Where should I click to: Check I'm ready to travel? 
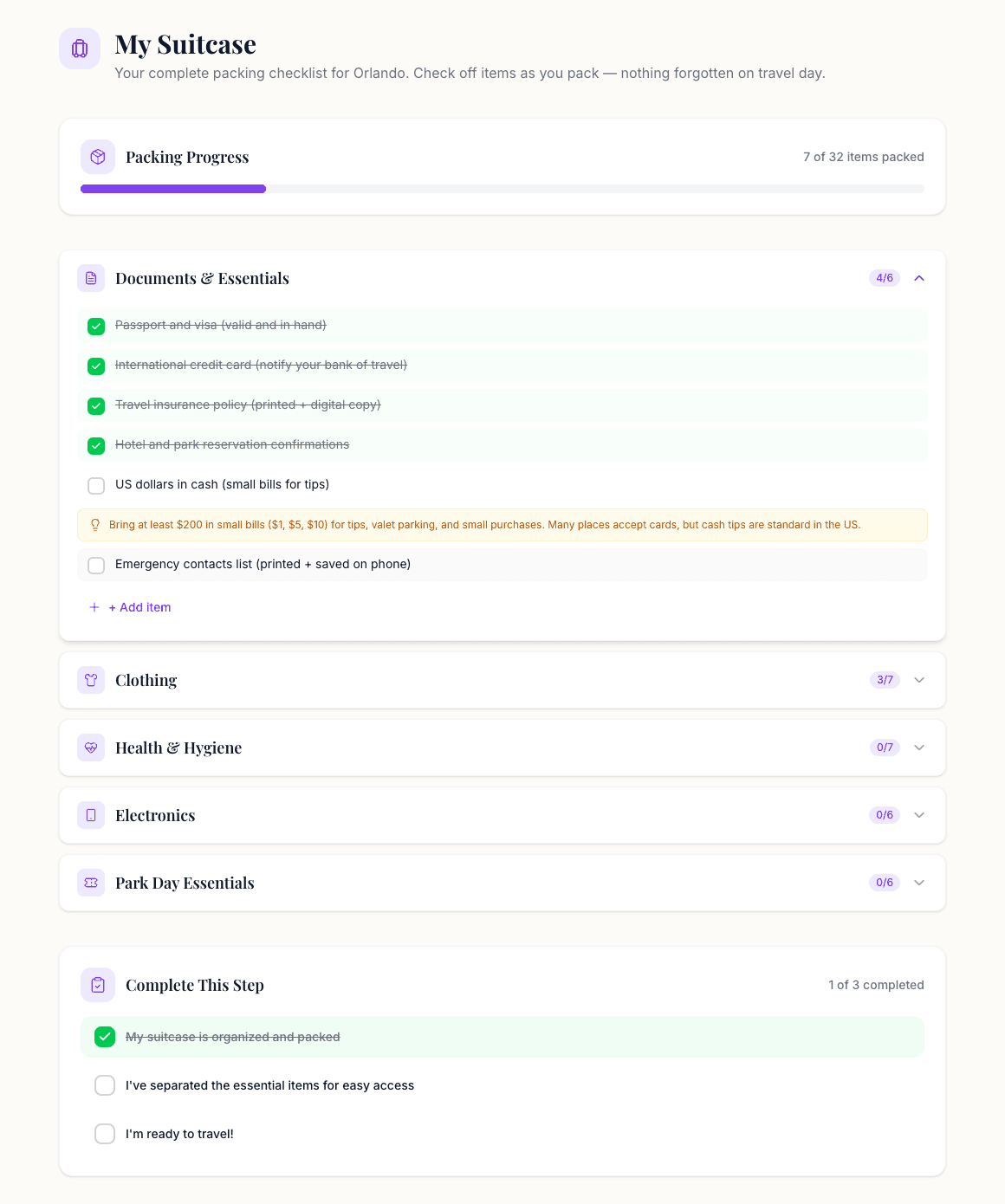pyautogui.click(x=105, y=1134)
